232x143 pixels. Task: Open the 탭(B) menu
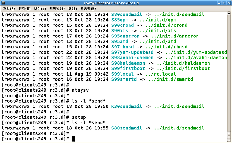click(x=72, y=9)
